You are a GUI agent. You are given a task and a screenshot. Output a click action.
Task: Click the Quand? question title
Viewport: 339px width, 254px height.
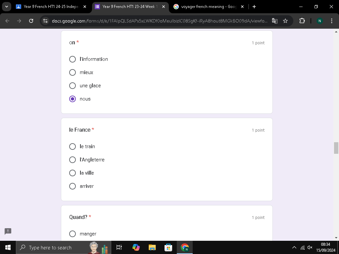[x=78, y=217]
